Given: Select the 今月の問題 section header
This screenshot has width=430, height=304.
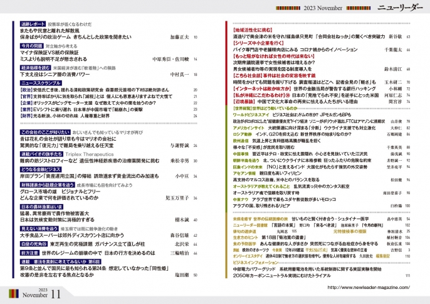Looking at the screenshot, I should tap(31, 46).
